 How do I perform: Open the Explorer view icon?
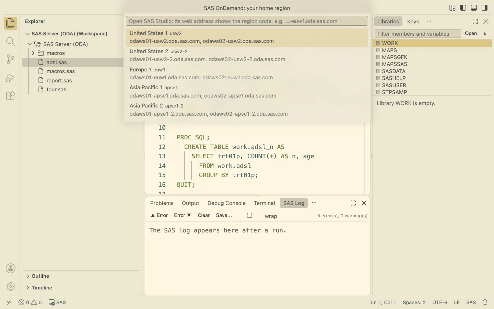pyautogui.click(x=11, y=23)
